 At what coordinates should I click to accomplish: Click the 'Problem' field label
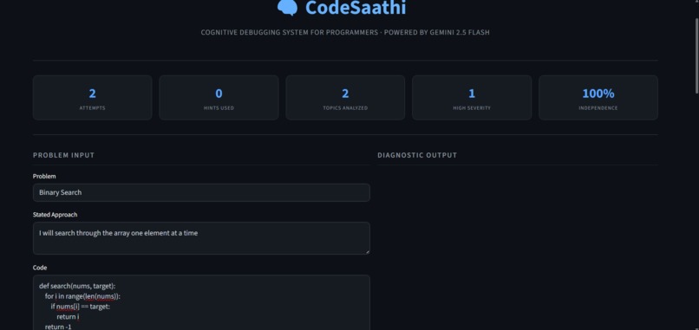(x=44, y=177)
